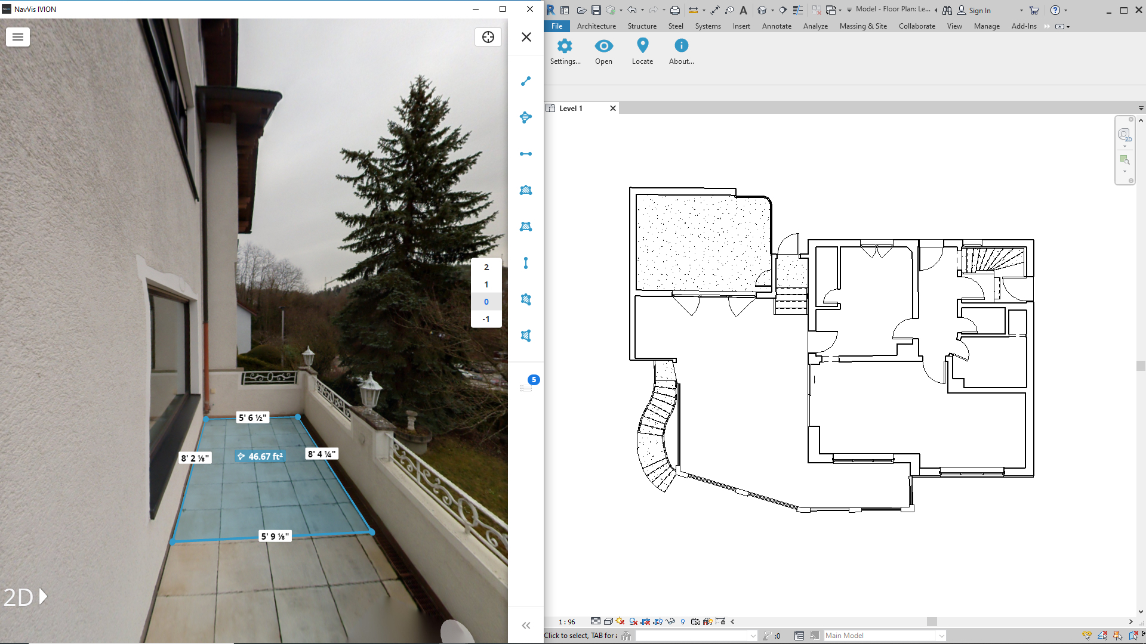Select the vertical height measurement tool

(526, 263)
